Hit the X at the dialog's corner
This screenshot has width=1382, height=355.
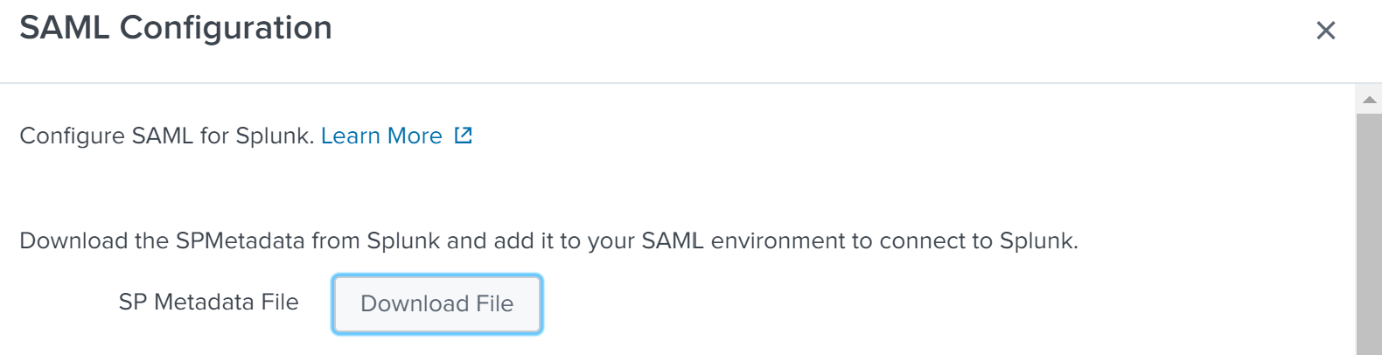point(1325,31)
